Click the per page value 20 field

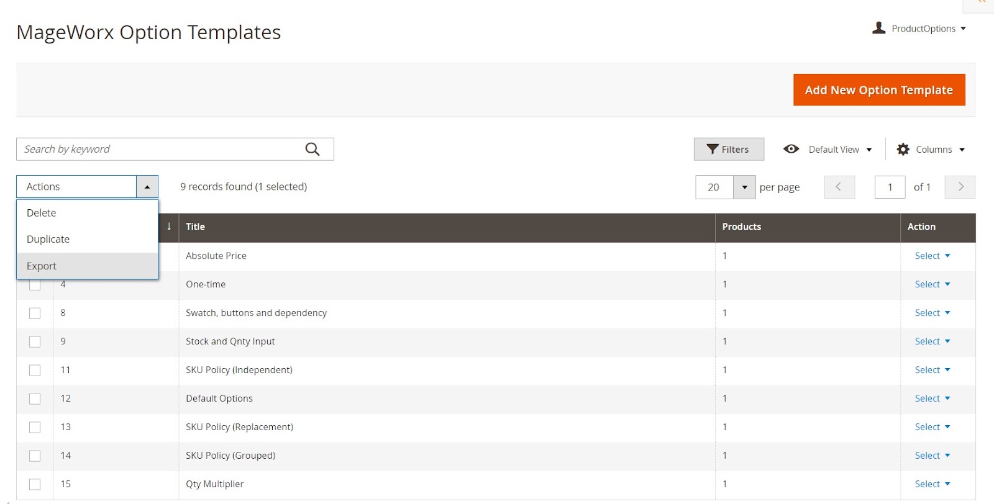pyautogui.click(x=714, y=187)
